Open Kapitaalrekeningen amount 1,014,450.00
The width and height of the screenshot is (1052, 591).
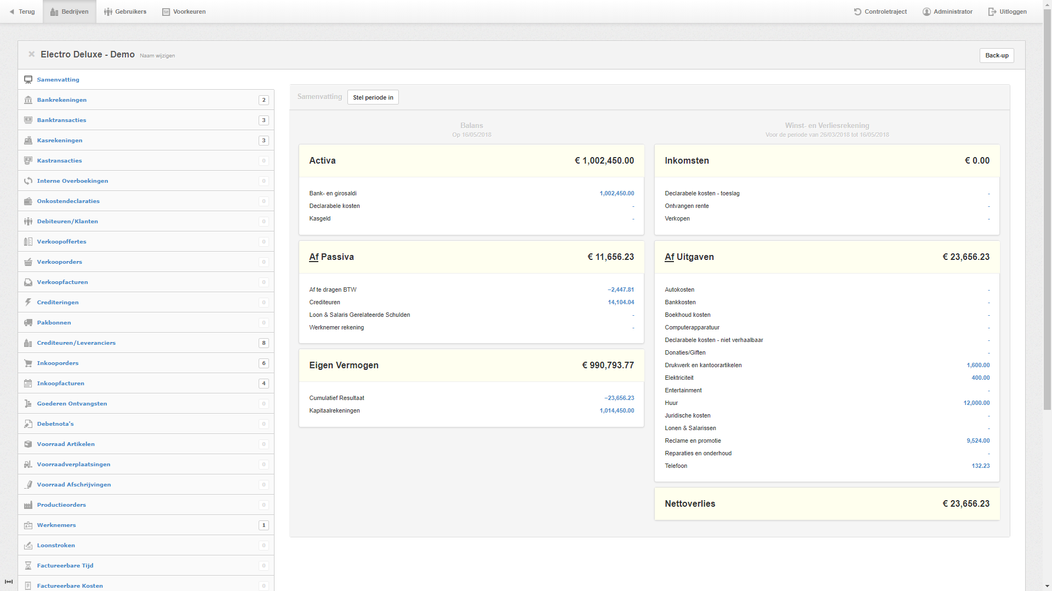click(617, 411)
